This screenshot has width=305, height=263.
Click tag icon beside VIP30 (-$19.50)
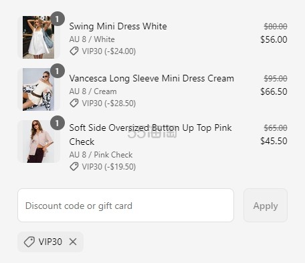74,166
